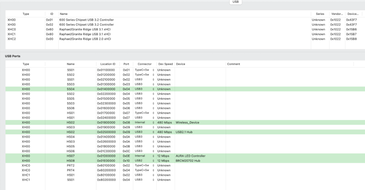The image size is (365, 190).
Task: Click the Series column header
Action: pyautogui.click(x=320, y=14)
